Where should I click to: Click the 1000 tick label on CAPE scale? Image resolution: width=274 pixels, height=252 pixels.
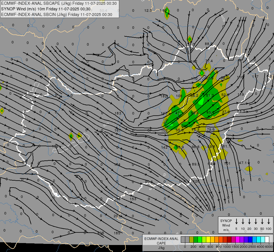[227, 247]
